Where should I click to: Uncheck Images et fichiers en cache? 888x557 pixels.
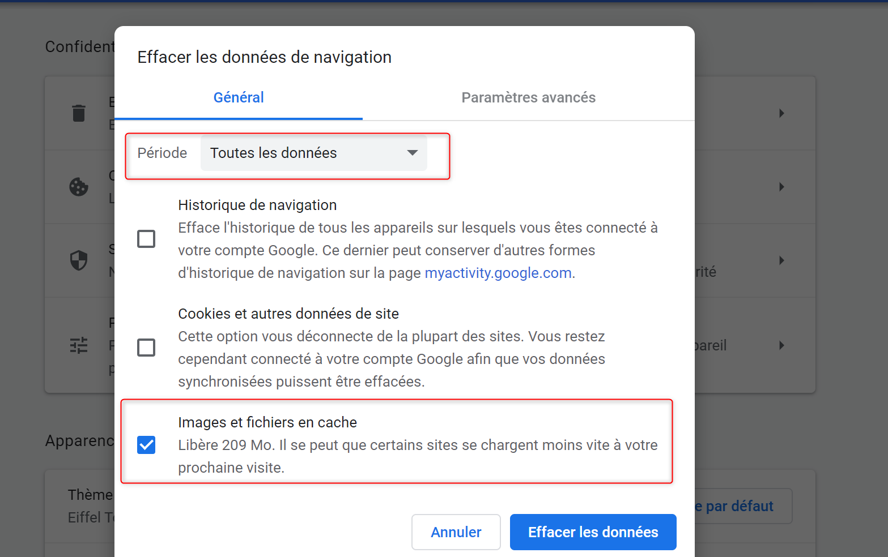point(146,445)
